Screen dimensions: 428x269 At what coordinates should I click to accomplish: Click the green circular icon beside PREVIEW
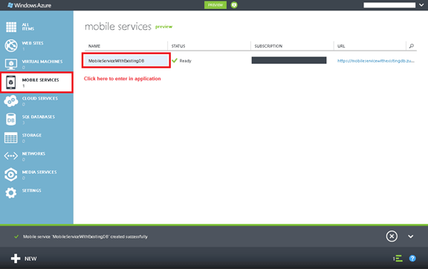[x=234, y=5]
